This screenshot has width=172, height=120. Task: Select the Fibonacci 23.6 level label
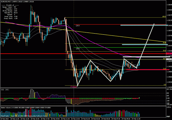[164, 69]
